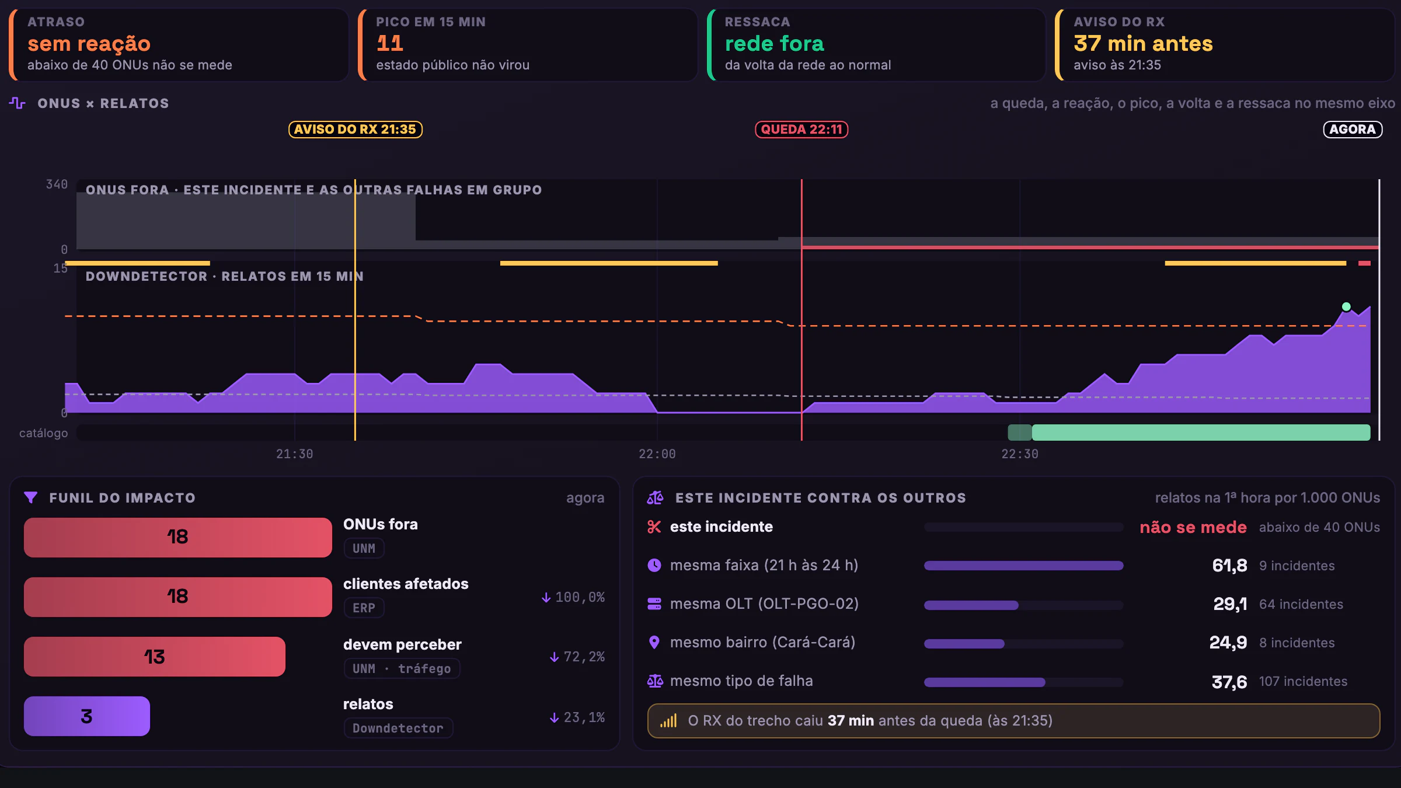Click the clientes afetados bar showing 18
Screen dimensions: 1401x788
[x=178, y=597]
